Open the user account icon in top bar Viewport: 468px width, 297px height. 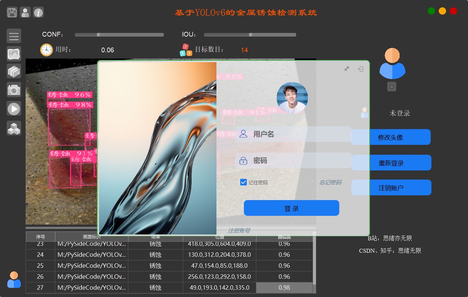point(25,12)
